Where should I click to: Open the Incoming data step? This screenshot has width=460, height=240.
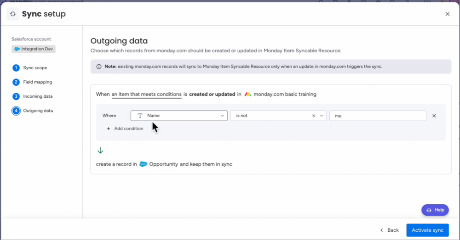click(38, 96)
